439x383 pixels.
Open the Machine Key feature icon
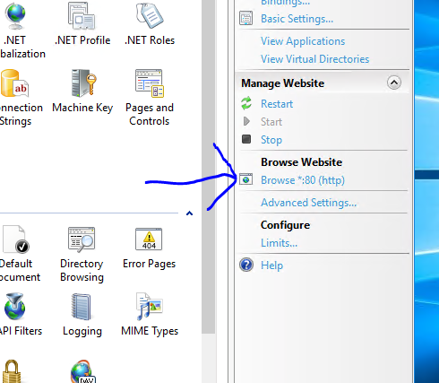pos(83,83)
